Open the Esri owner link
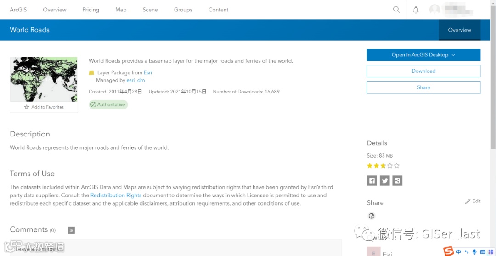 148,72
